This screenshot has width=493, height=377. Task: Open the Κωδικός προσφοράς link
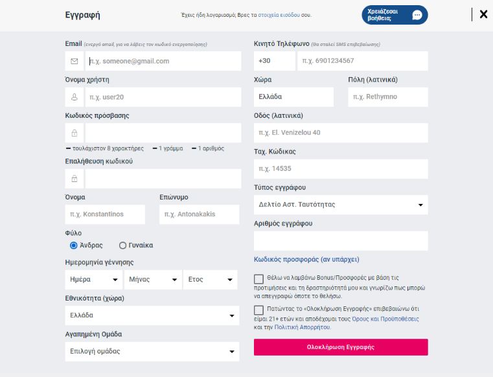[x=306, y=259]
